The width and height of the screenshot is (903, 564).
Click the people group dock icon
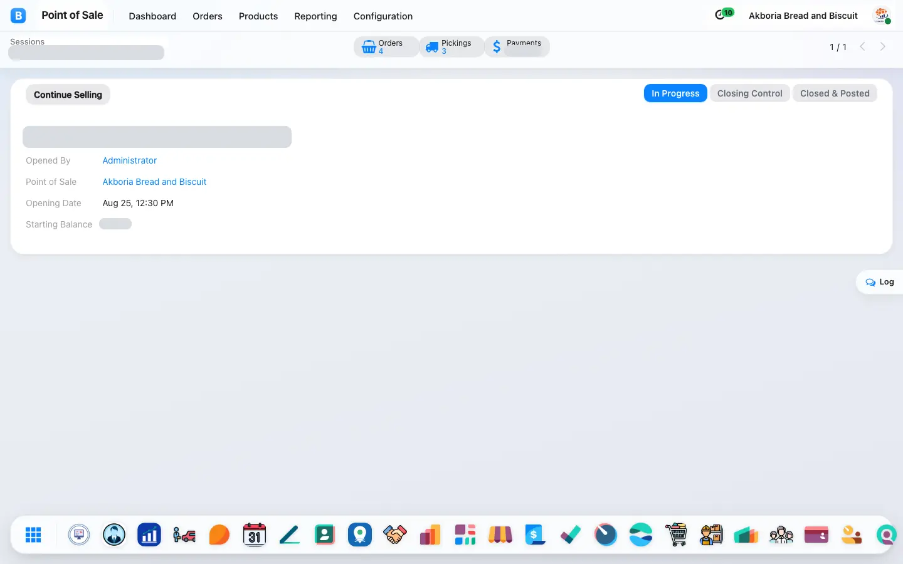click(x=781, y=535)
